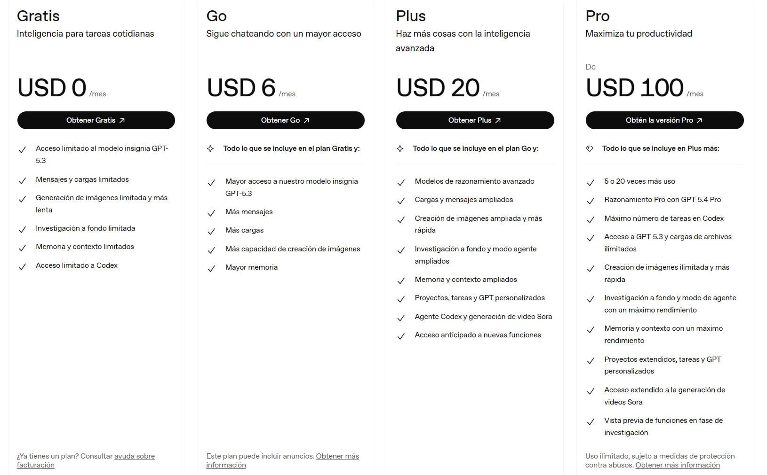Image resolution: width=767 pixels, height=475 pixels.
Task: Click the tag icon in the Pro column
Action: pos(590,148)
